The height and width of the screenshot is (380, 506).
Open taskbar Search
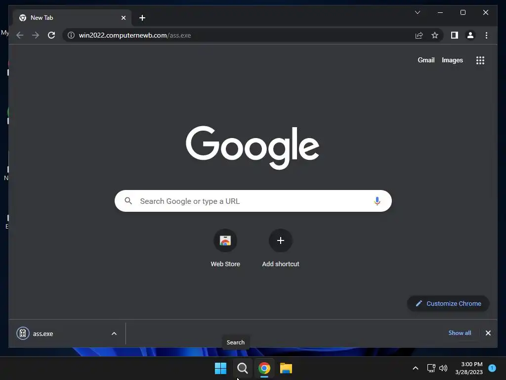tap(242, 368)
